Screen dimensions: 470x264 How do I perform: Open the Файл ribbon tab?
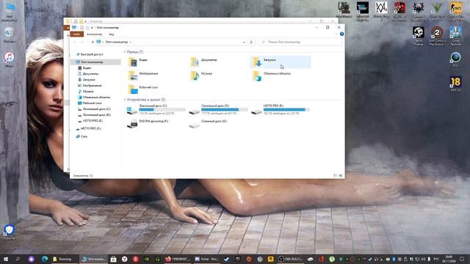[x=76, y=34]
